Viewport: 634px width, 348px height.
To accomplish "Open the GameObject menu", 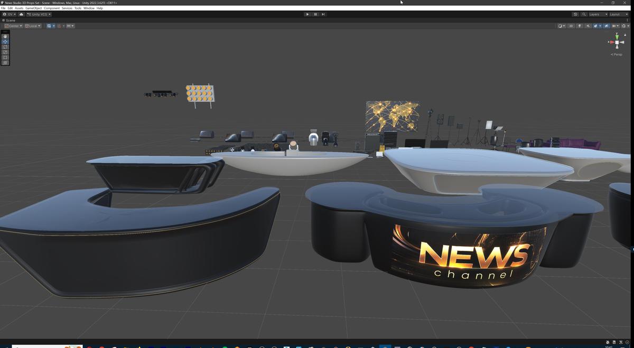I will [33, 8].
